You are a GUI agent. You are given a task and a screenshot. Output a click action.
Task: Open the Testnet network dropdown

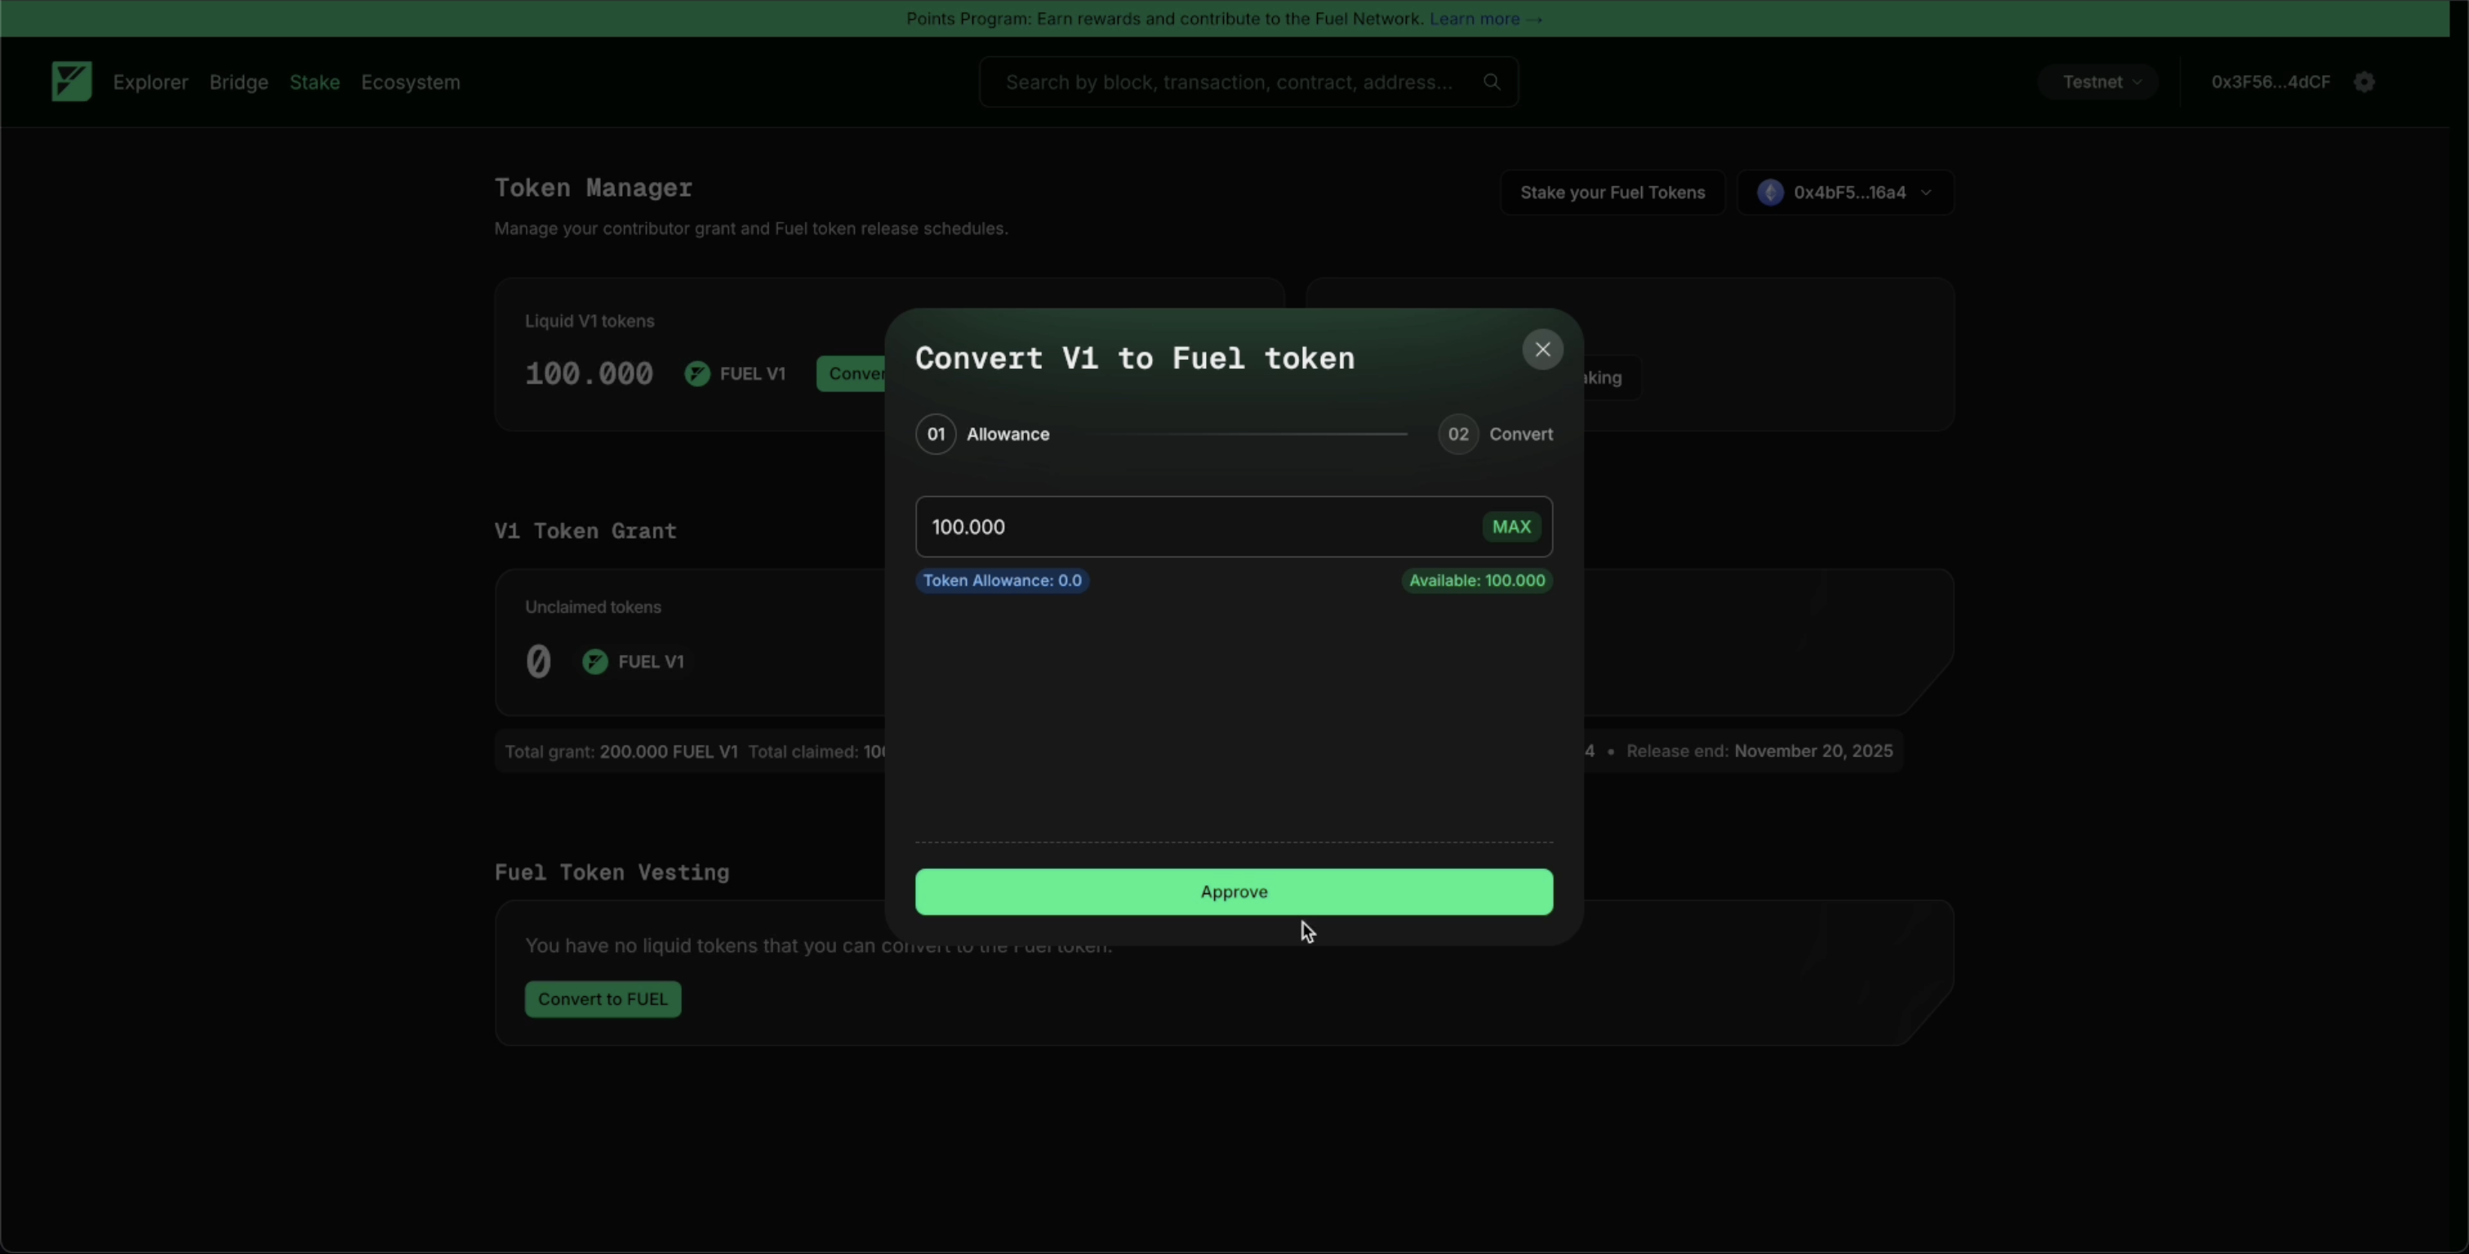pos(2099,82)
